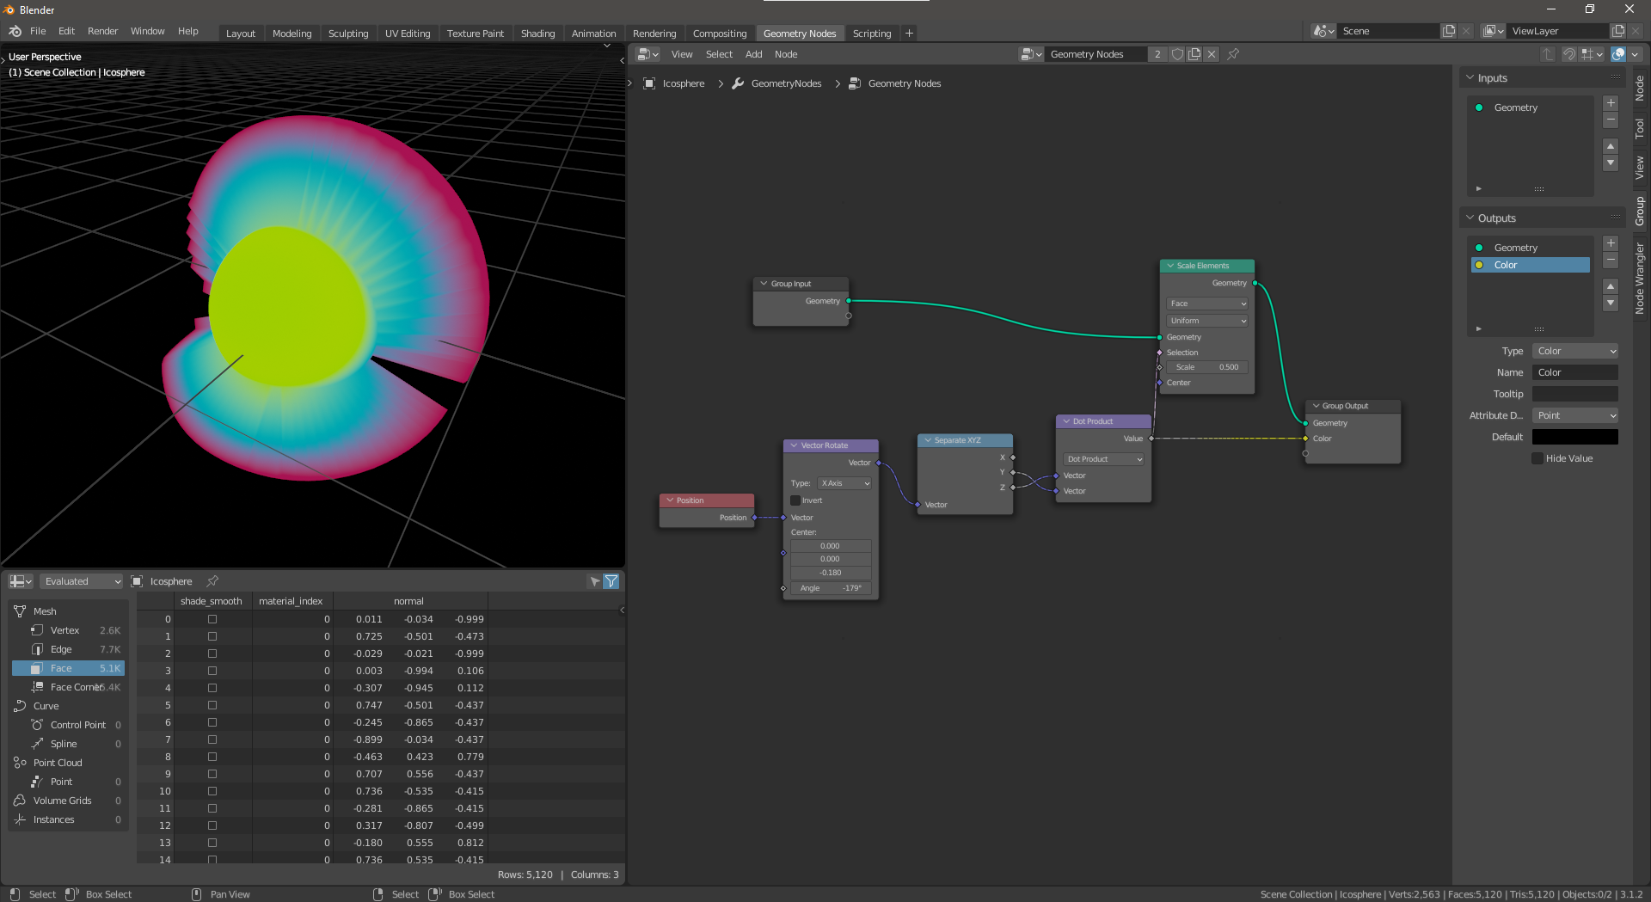Viewport: 1651px width, 902px height.
Task: Collapse the Outputs panel
Action: click(1496, 218)
